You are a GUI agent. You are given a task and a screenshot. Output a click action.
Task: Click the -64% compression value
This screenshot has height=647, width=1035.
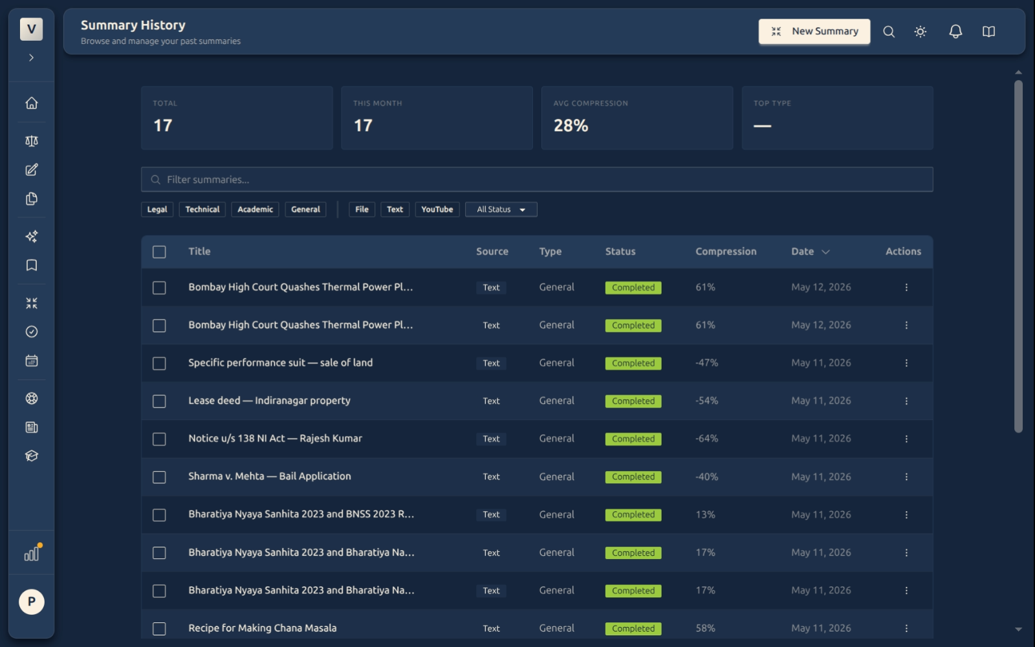tap(706, 439)
